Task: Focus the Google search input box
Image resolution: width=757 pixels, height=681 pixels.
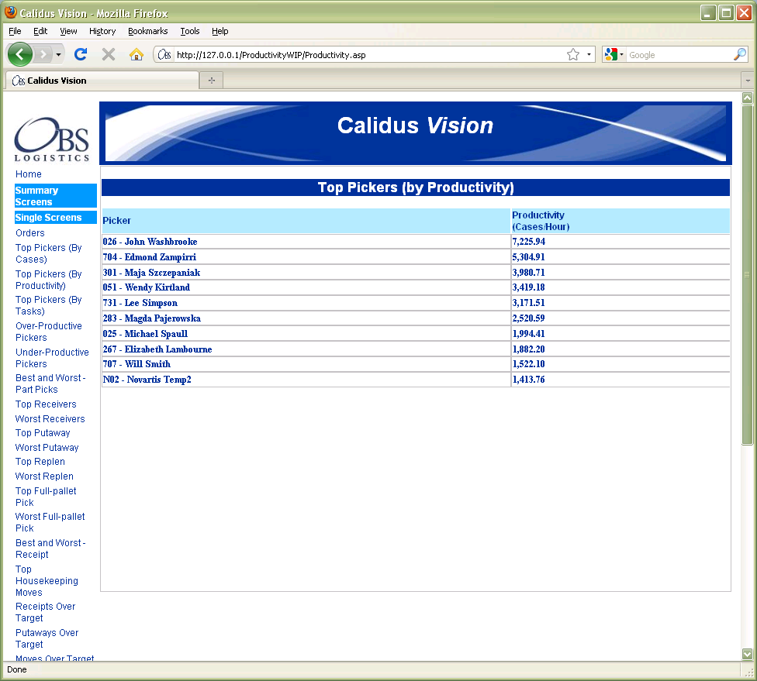Action: [x=679, y=55]
